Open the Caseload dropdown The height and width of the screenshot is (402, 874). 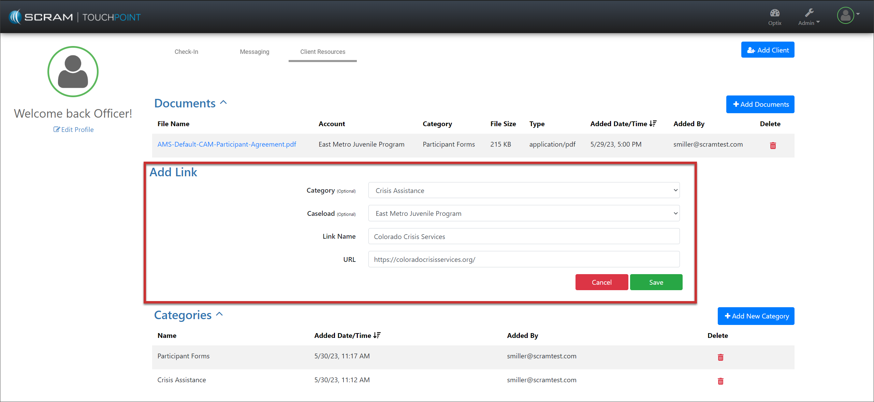tap(524, 213)
